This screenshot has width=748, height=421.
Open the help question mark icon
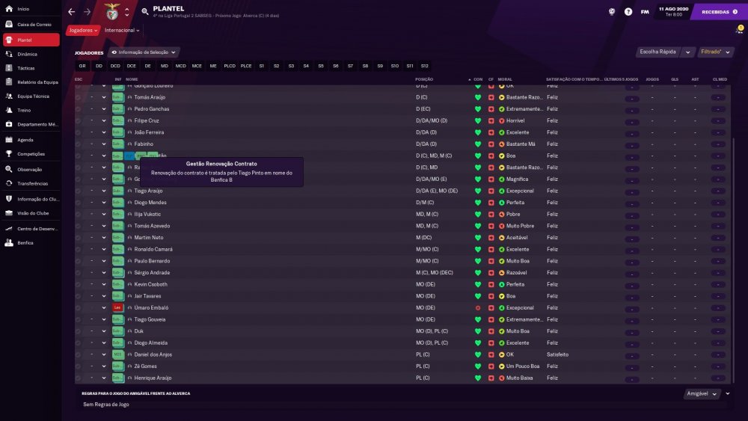click(628, 12)
